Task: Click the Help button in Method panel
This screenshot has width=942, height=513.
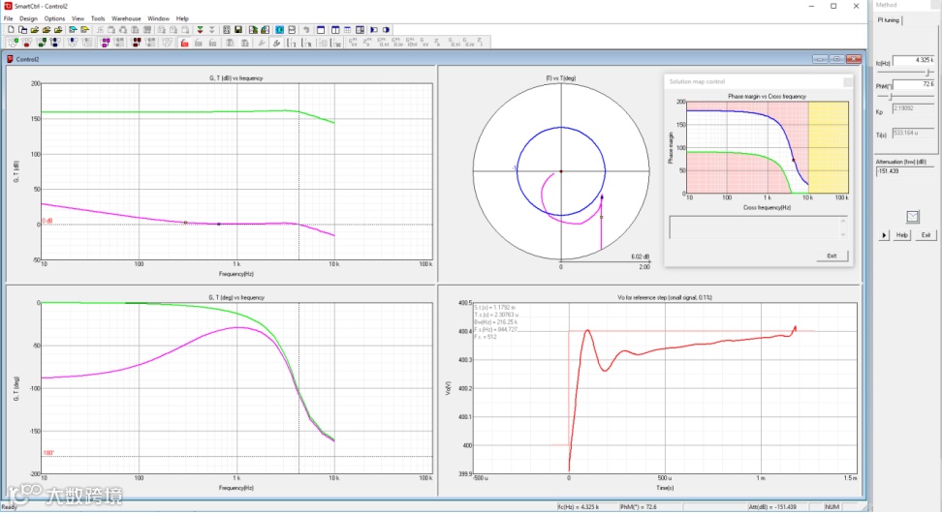Action: pyautogui.click(x=901, y=235)
